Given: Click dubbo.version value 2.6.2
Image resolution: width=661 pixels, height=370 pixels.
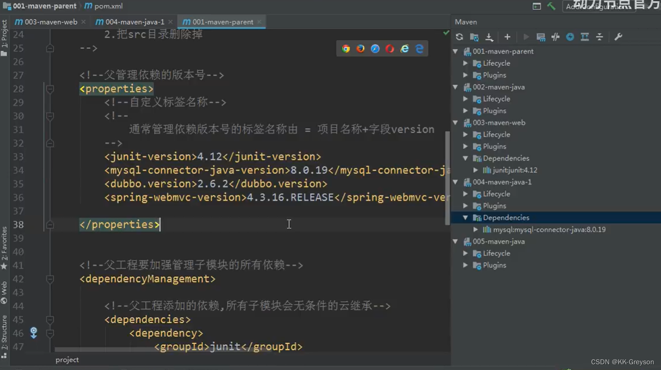Looking at the screenshot, I should pyautogui.click(x=213, y=184).
